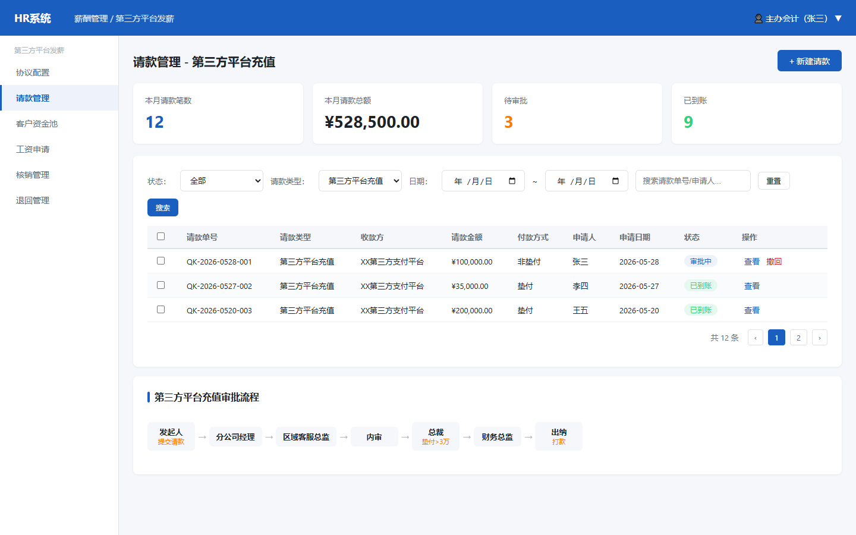Check the row QK-2026-0527-002 checkbox
This screenshot has height=535, width=856.
tap(160, 285)
